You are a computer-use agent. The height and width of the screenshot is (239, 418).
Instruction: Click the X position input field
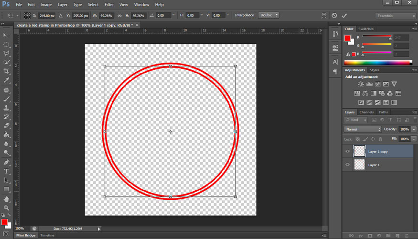pyautogui.click(x=47, y=15)
